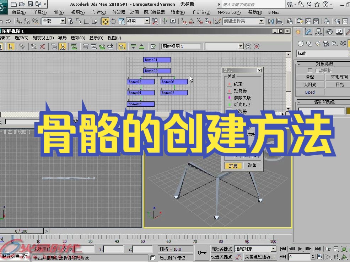Click the Select and Move icon on main toolbar
The image size is (350, 262).
[x=106, y=21]
